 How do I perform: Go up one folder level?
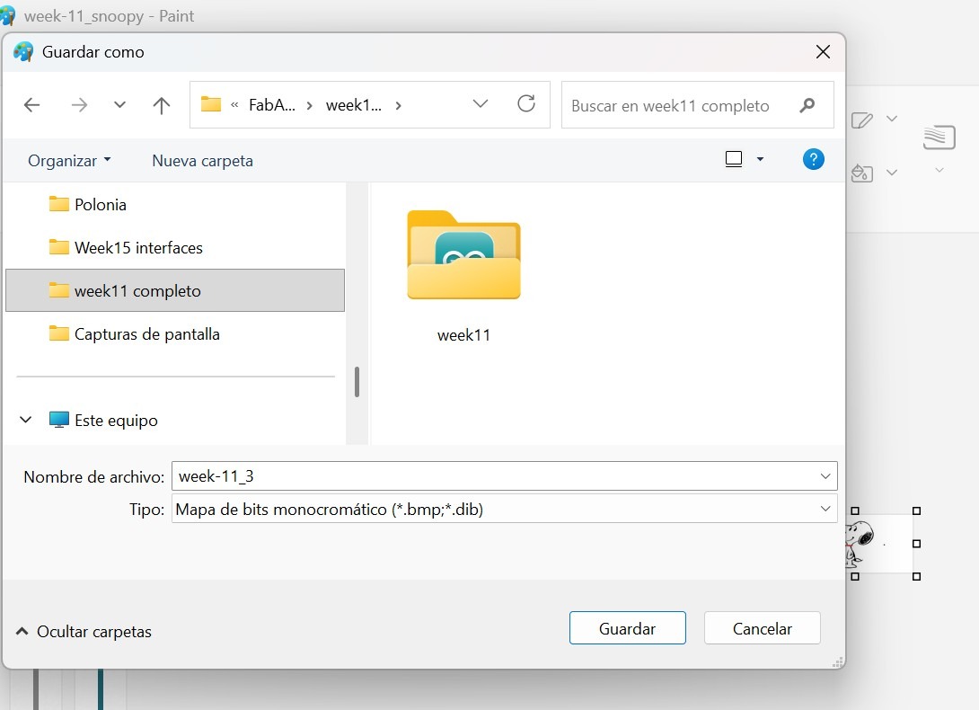(x=161, y=105)
